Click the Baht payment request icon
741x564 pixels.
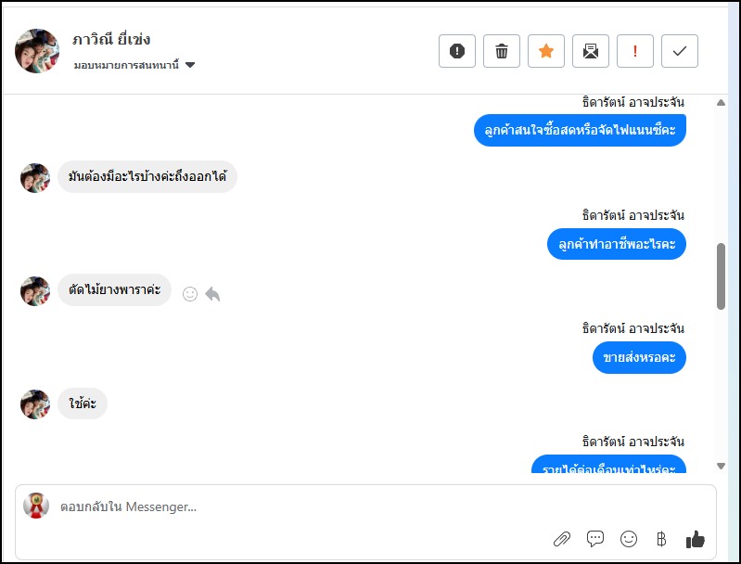point(661,539)
